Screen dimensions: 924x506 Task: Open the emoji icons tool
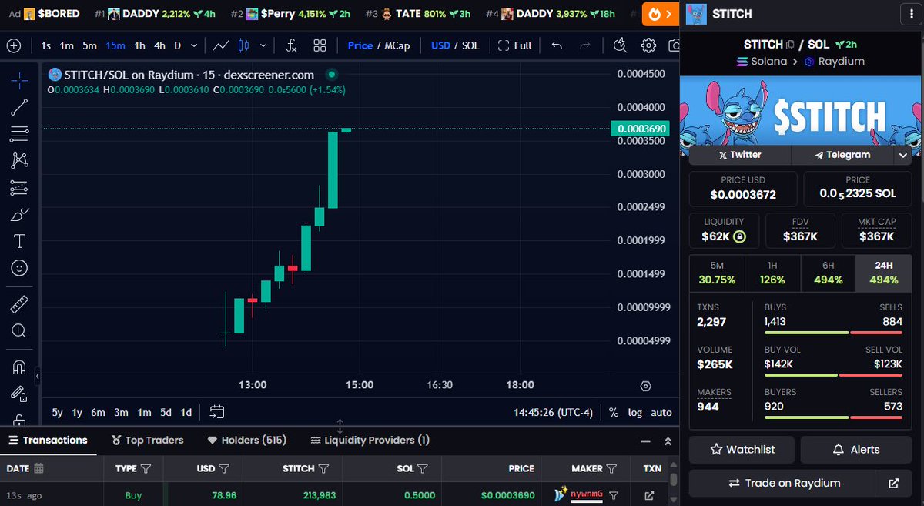(19, 267)
